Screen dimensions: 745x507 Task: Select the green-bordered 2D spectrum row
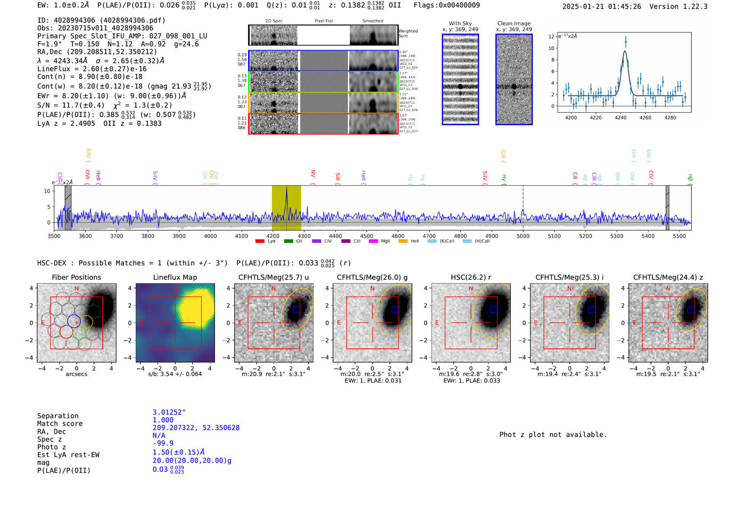pyautogui.click(x=324, y=82)
